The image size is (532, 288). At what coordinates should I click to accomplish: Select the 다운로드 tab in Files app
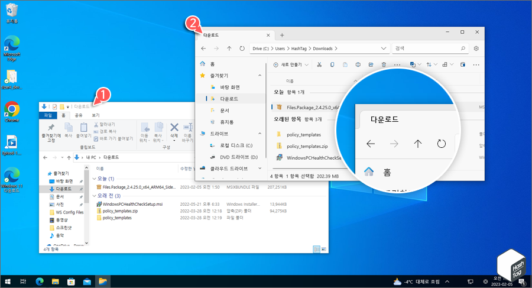pyautogui.click(x=235, y=35)
